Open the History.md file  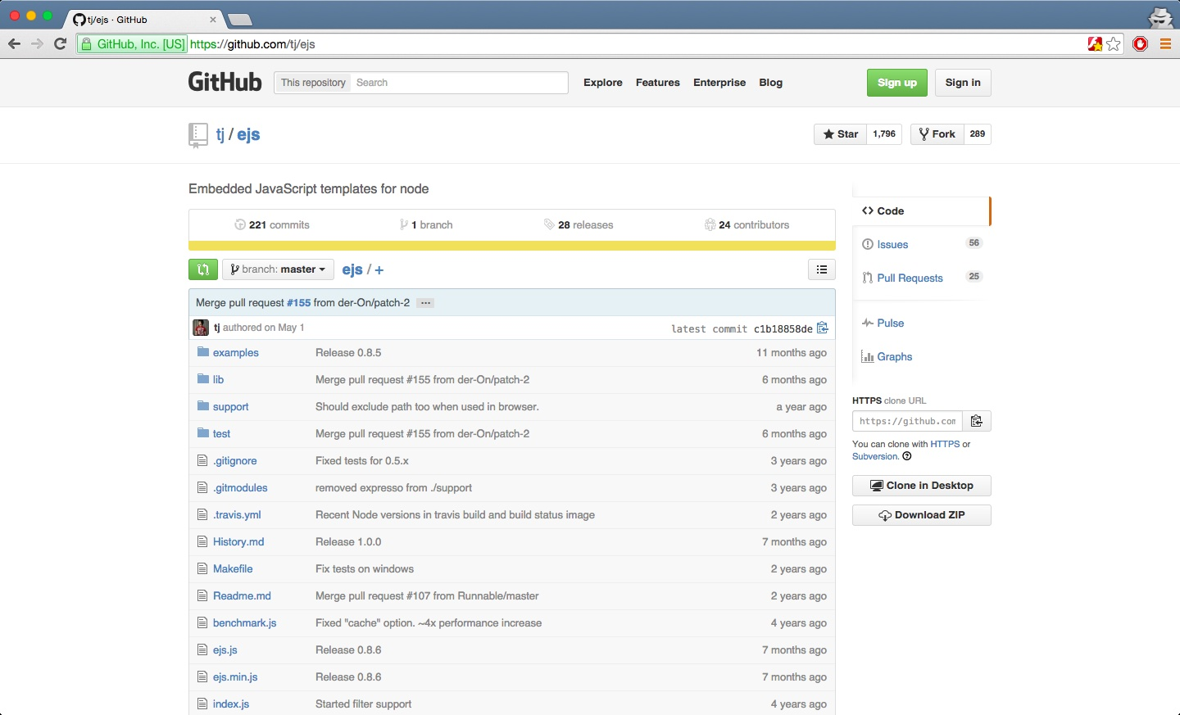[x=238, y=542]
